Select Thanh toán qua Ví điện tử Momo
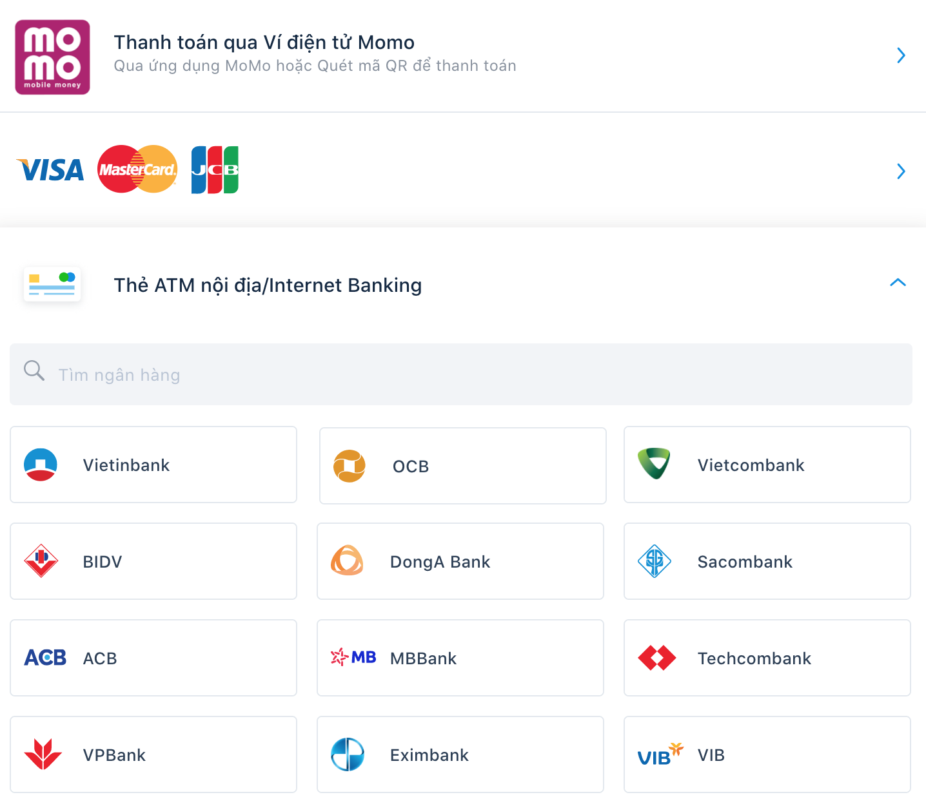Screen dimensions: 926x806 click(264, 43)
